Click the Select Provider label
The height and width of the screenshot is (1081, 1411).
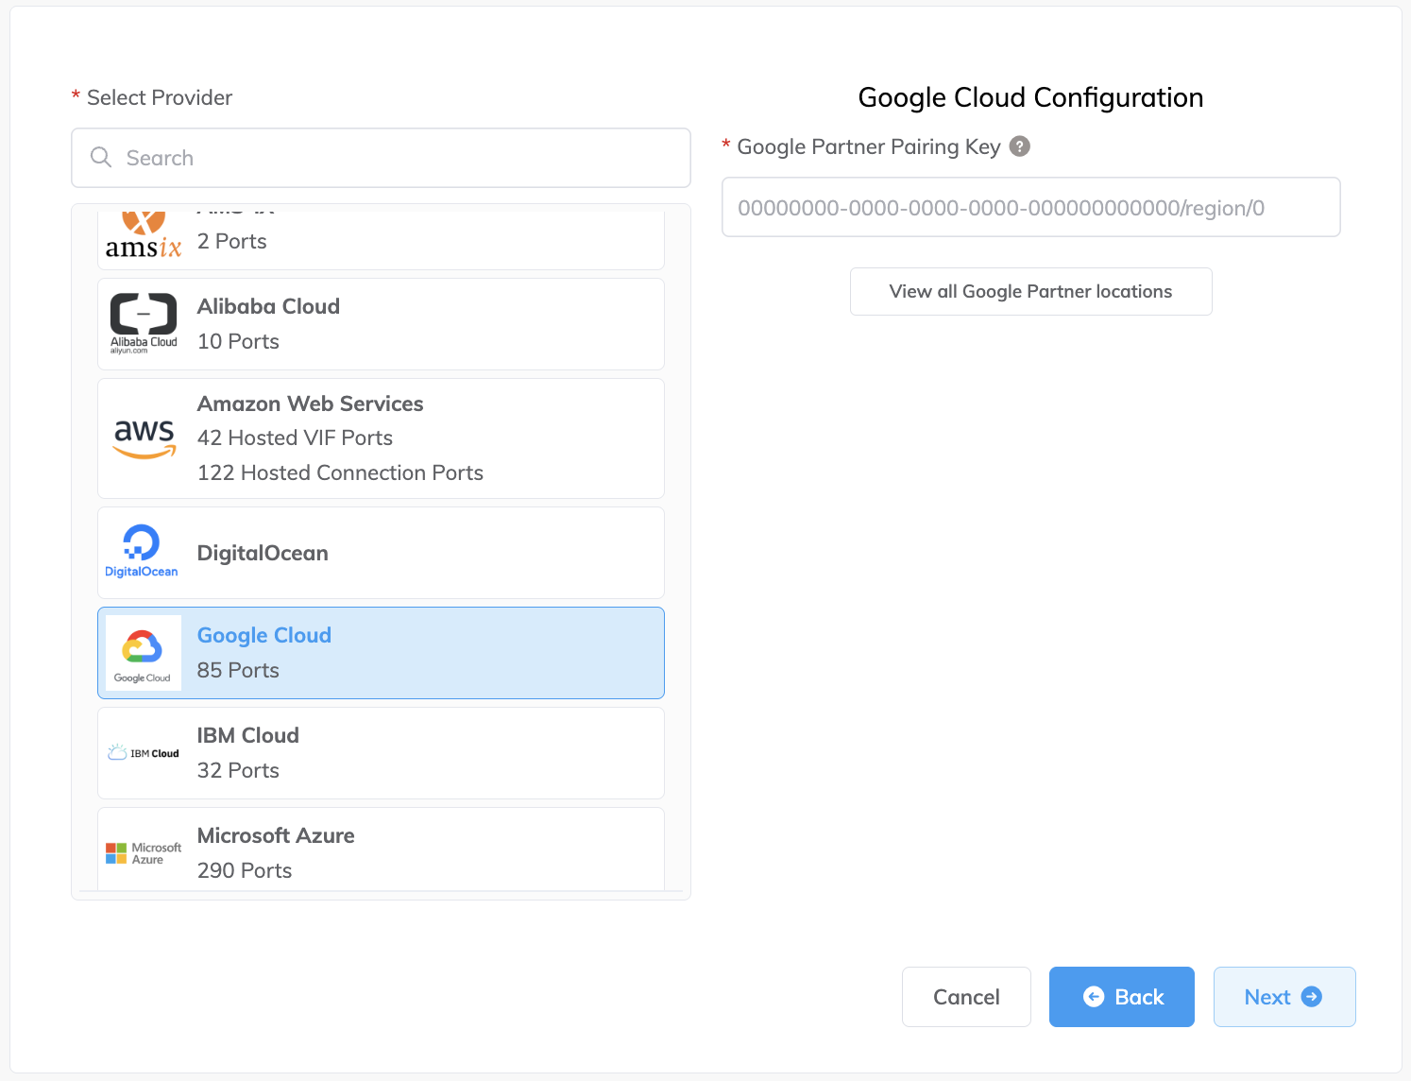pyautogui.click(x=160, y=97)
